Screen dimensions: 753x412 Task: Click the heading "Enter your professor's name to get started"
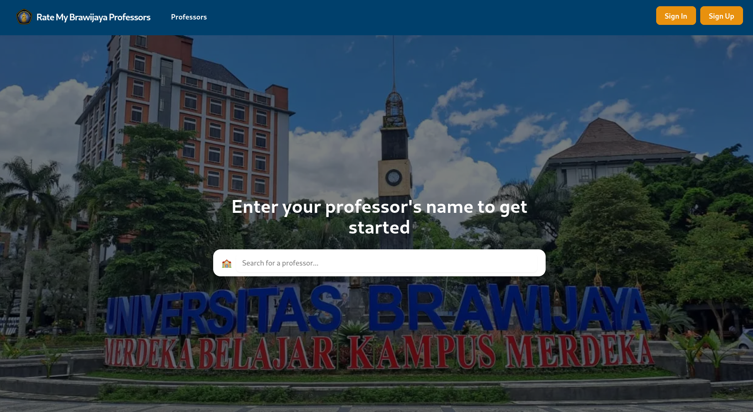379,217
